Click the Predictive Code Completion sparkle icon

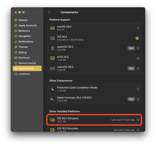tap(53, 89)
